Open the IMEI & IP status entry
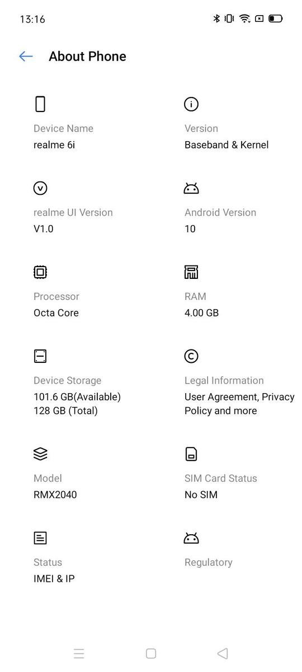Image resolution: width=302 pixels, height=672 pixels. pos(54,578)
